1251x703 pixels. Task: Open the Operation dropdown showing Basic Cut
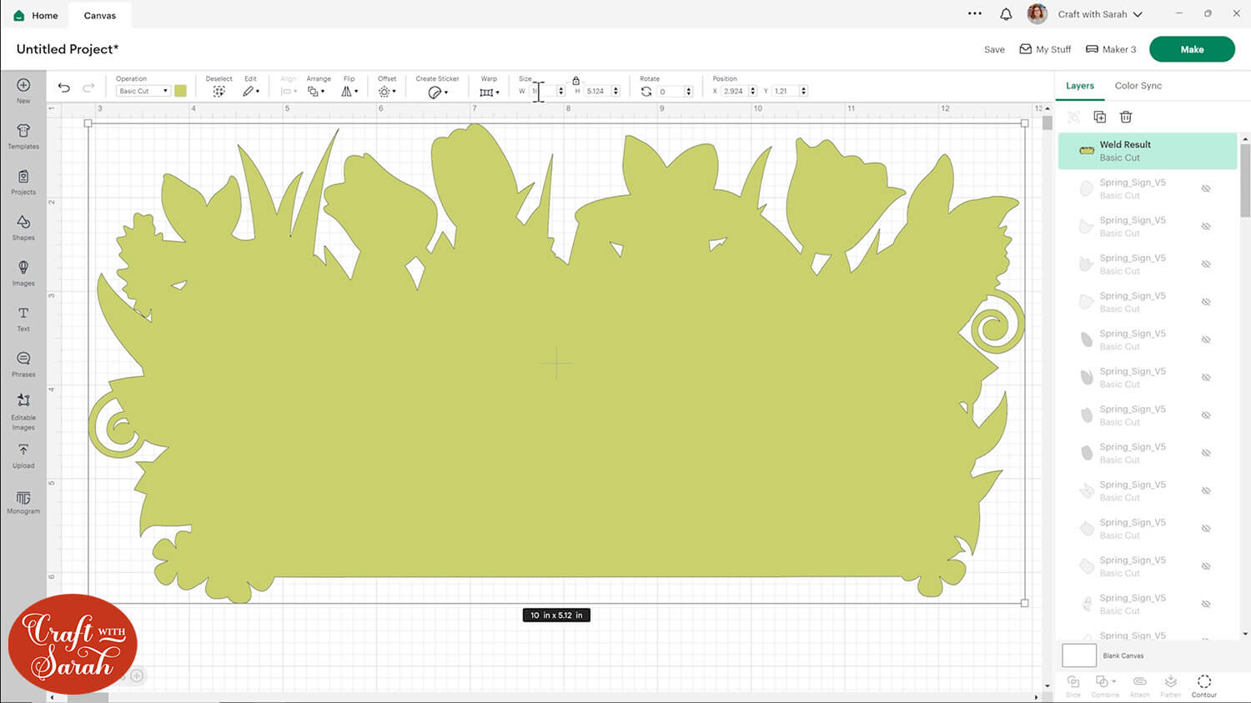[x=142, y=90]
